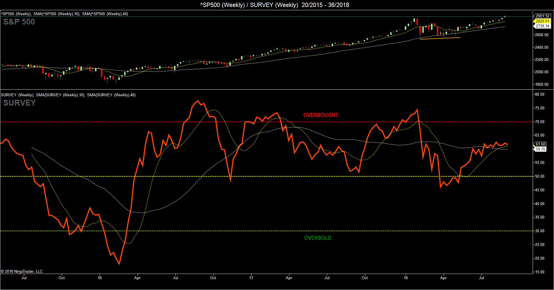Click the 2600.00 price axis label
554x290 pixels.
(x=542, y=35)
